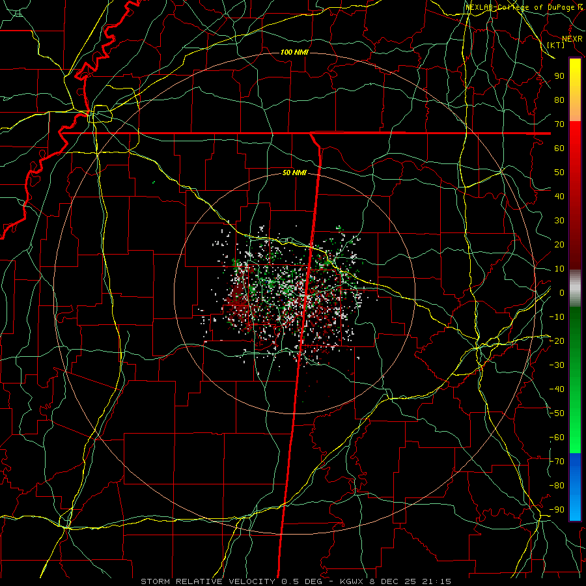Click the 21:15 timestamp in the footer

pyautogui.click(x=437, y=581)
